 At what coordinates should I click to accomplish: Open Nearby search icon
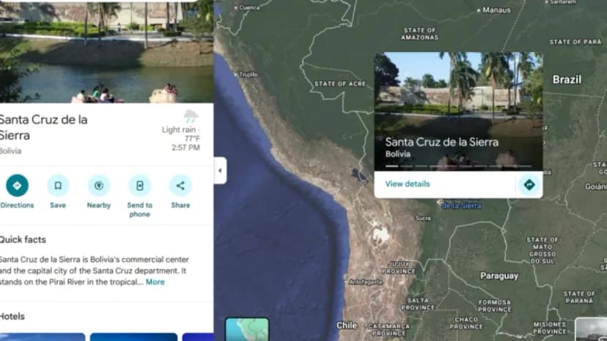(99, 186)
